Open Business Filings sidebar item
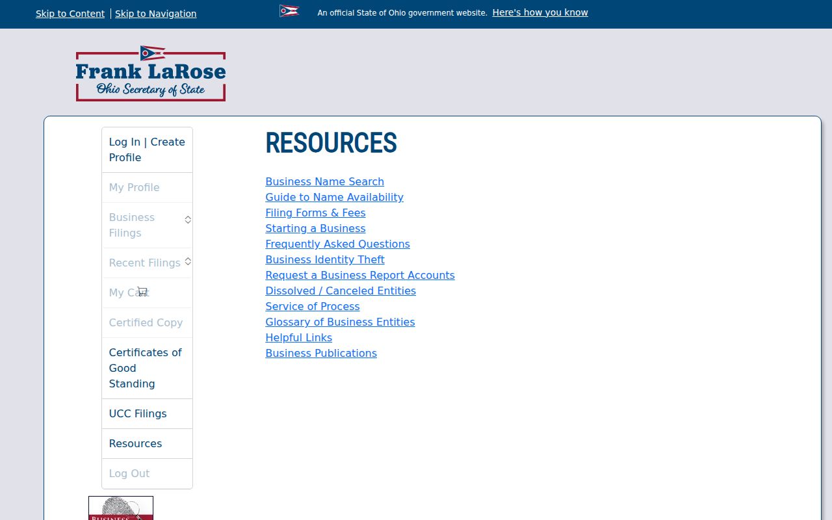Image resolution: width=832 pixels, height=520 pixels. click(147, 226)
